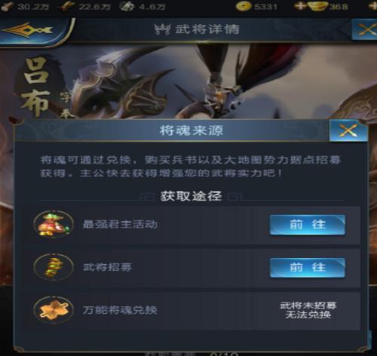Click 前往 for 最强君主活动

(308, 225)
